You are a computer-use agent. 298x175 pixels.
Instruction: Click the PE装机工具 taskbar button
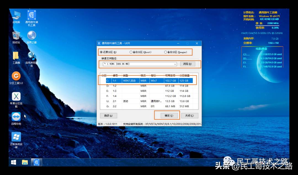point(36,162)
